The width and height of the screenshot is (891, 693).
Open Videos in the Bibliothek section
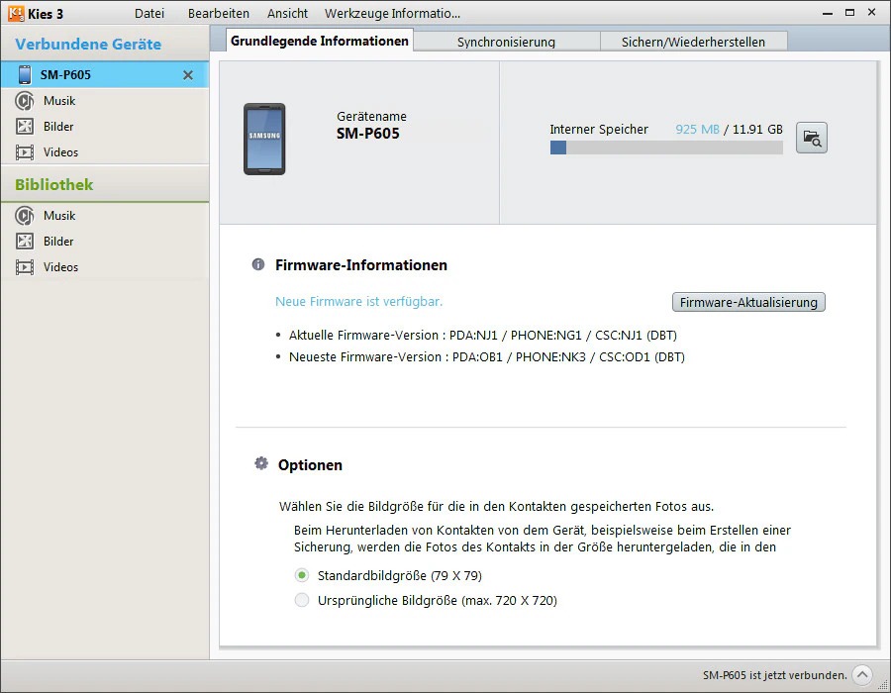[x=60, y=267]
